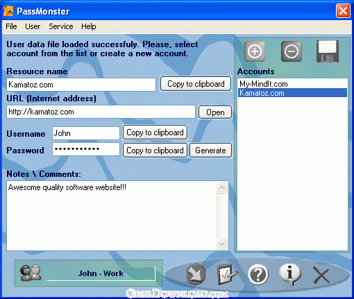The width and height of the screenshot is (354, 299).
Task: Click the Open button next to URL
Action: click(x=215, y=112)
